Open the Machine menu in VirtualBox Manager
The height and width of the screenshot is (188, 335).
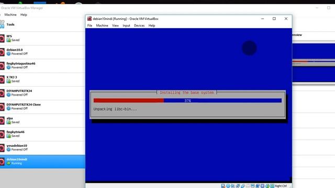click(10, 15)
